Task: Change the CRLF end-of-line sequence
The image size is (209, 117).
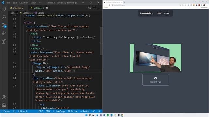Action: click(x=48, y=111)
